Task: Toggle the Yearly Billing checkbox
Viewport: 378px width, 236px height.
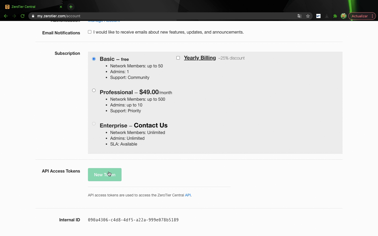Action: coord(178,58)
